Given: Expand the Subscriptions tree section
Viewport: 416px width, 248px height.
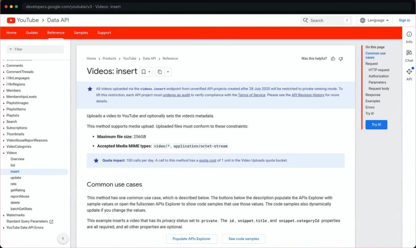Looking at the screenshot, I should point(4,128).
